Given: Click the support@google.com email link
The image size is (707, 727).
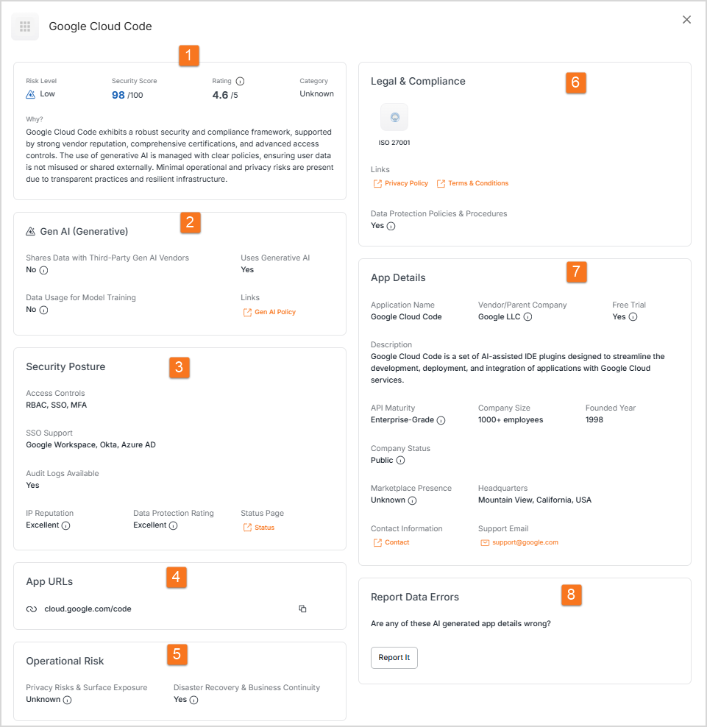Looking at the screenshot, I should 519,542.
